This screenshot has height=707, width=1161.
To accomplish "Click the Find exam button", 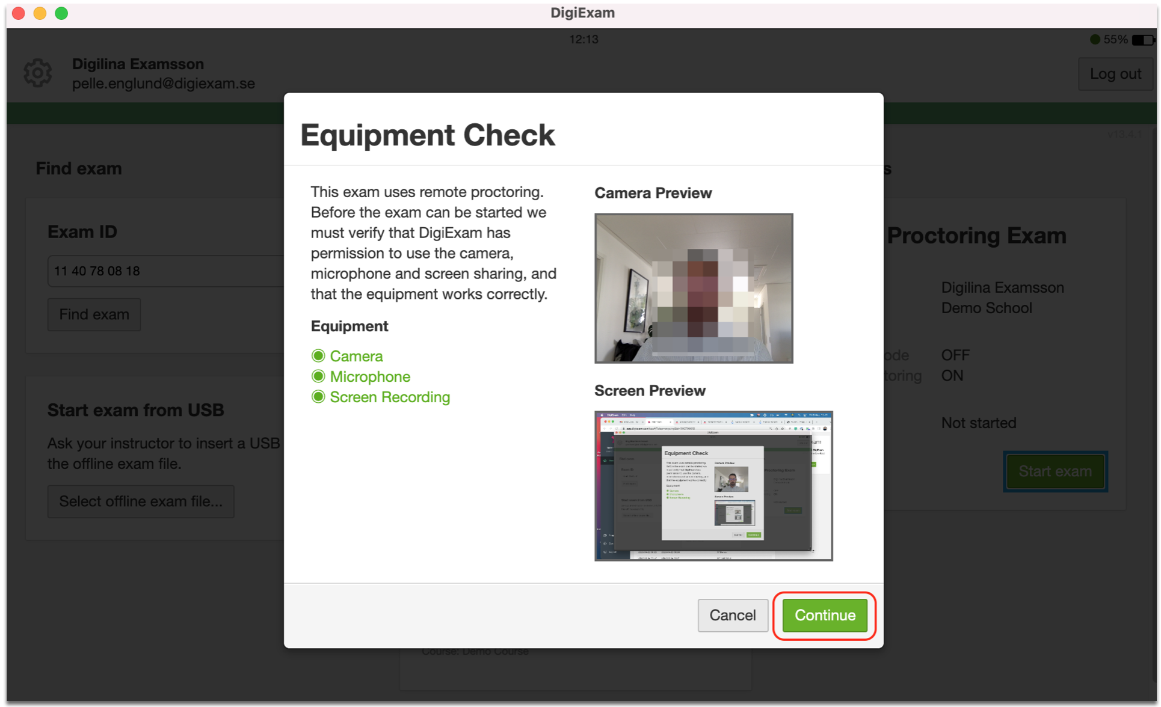I will tap(94, 314).
